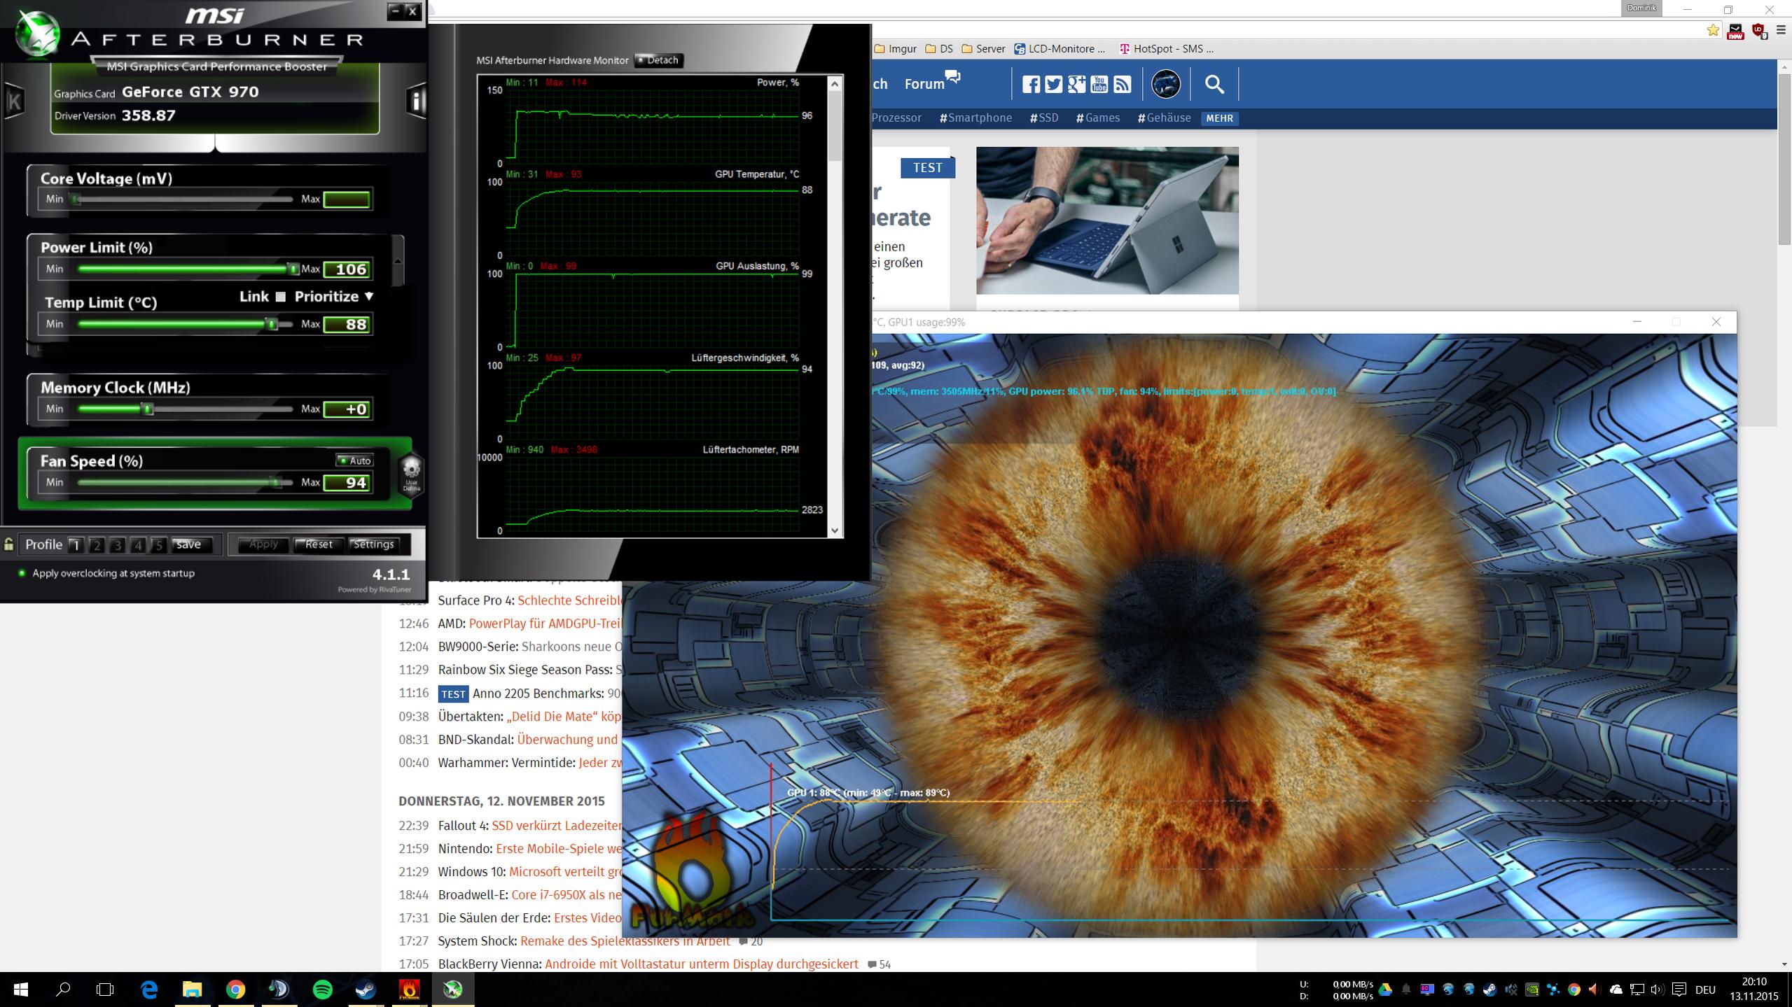
Task: Click the magnifier search icon on the website
Action: pyautogui.click(x=1214, y=85)
